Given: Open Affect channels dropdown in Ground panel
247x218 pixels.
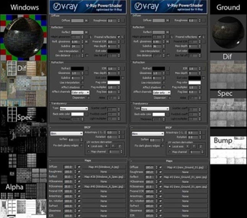Looking at the screenshot, I should tap(162, 93).
